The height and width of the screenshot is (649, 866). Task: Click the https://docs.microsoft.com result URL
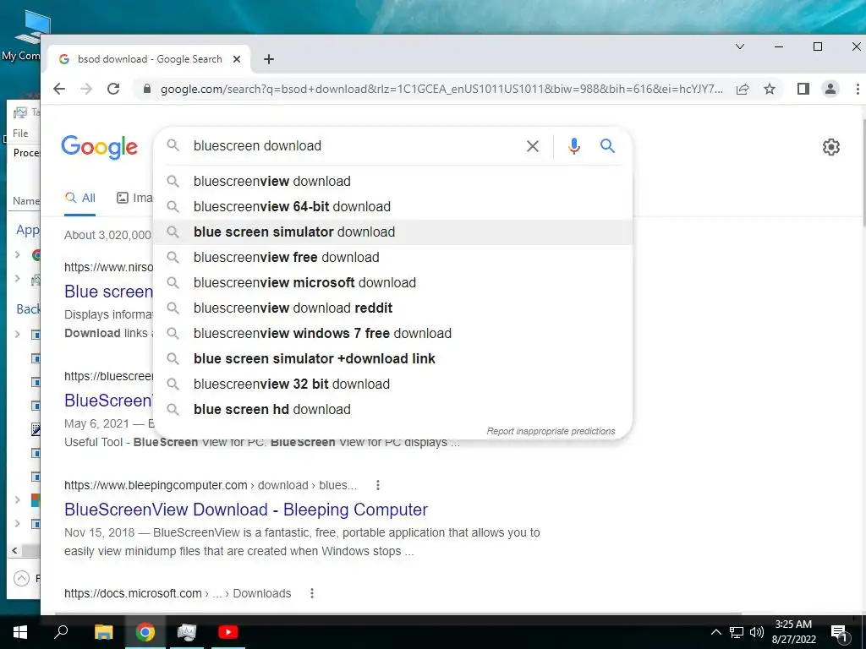pyautogui.click(x=178, y=593)
